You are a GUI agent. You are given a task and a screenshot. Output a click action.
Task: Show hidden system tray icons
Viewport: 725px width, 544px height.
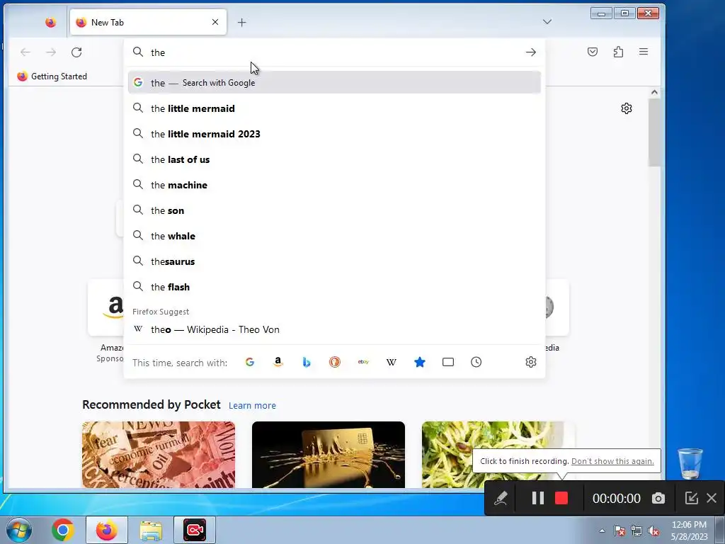(x=602, y=531)
